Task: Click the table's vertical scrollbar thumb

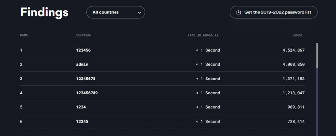Action: [317, 56]
